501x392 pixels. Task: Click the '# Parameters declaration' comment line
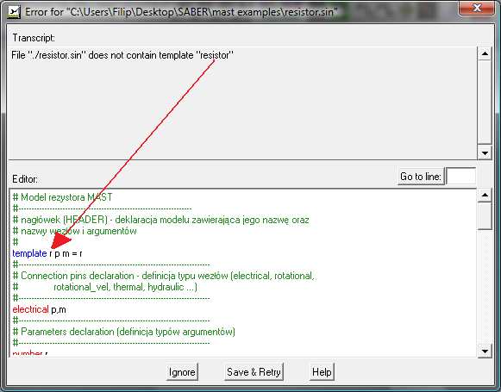tap(123, 332)
